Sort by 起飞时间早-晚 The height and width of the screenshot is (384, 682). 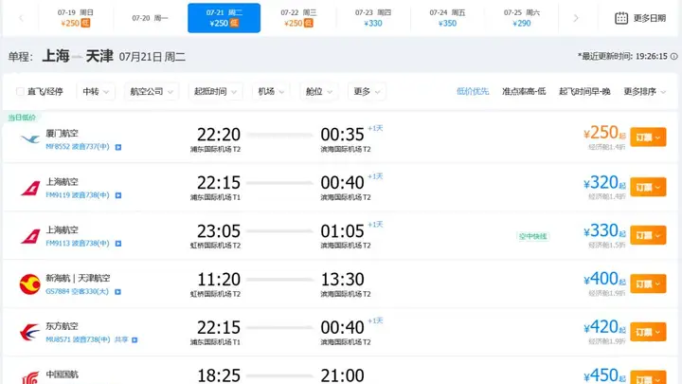pos(584,91)
